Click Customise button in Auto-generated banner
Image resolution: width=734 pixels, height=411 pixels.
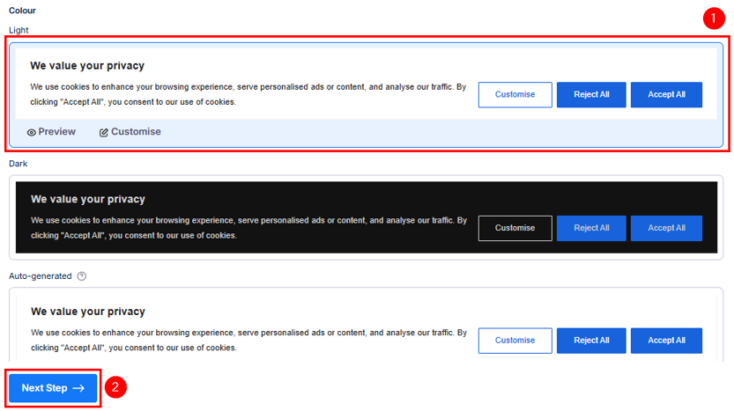click(x=515, y=341)
